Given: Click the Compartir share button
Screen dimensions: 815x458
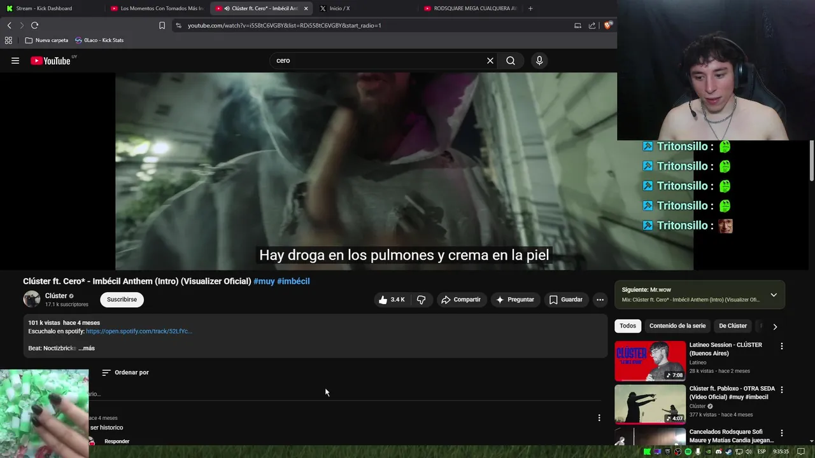Looking at the screenshot, I should click(461, 300).
